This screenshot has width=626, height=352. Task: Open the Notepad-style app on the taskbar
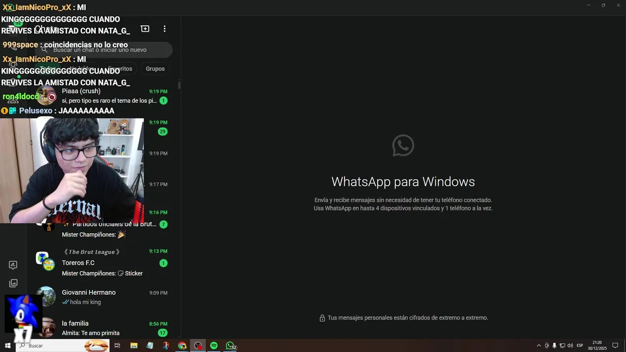tap(150, 346)
